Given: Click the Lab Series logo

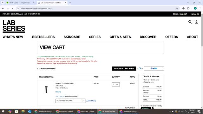Looking at the screenshot, I should pos(14,26).
